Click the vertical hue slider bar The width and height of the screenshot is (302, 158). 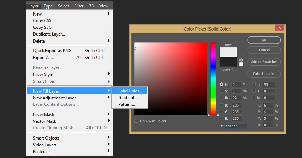pyautogui.click(x=213, y=78)
